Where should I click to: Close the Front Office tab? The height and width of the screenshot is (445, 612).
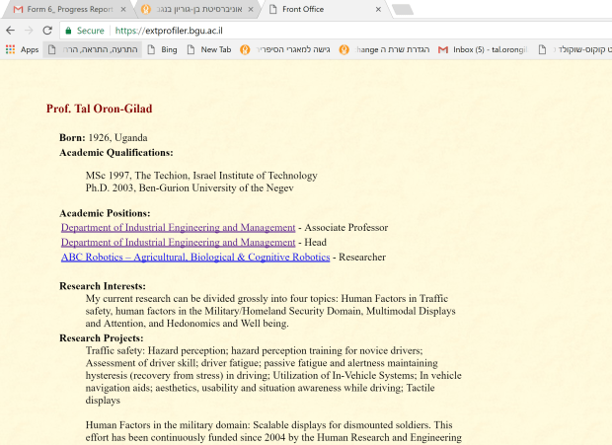pos(375,10)
